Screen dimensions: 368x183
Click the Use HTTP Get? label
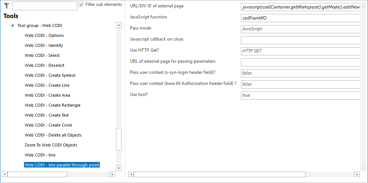[x=144, y=50]
